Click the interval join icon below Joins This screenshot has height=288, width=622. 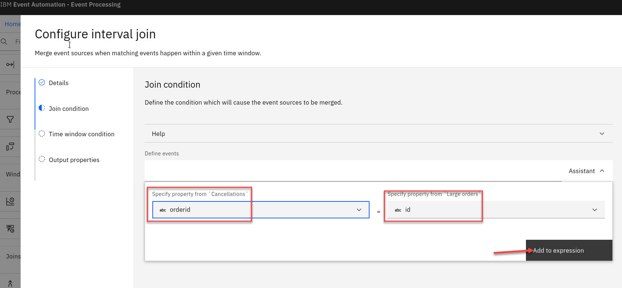click(x=10, y=283)
